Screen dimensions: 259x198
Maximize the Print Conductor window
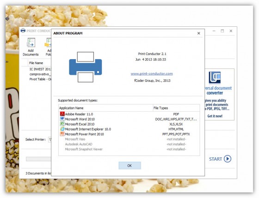tap(222, 31)
